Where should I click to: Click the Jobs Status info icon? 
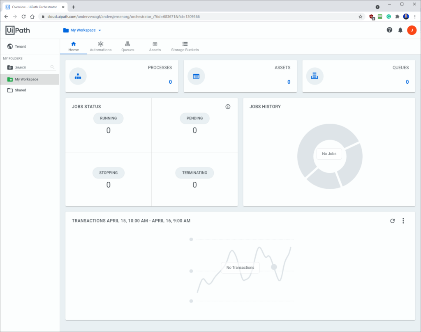pos(228,107)
